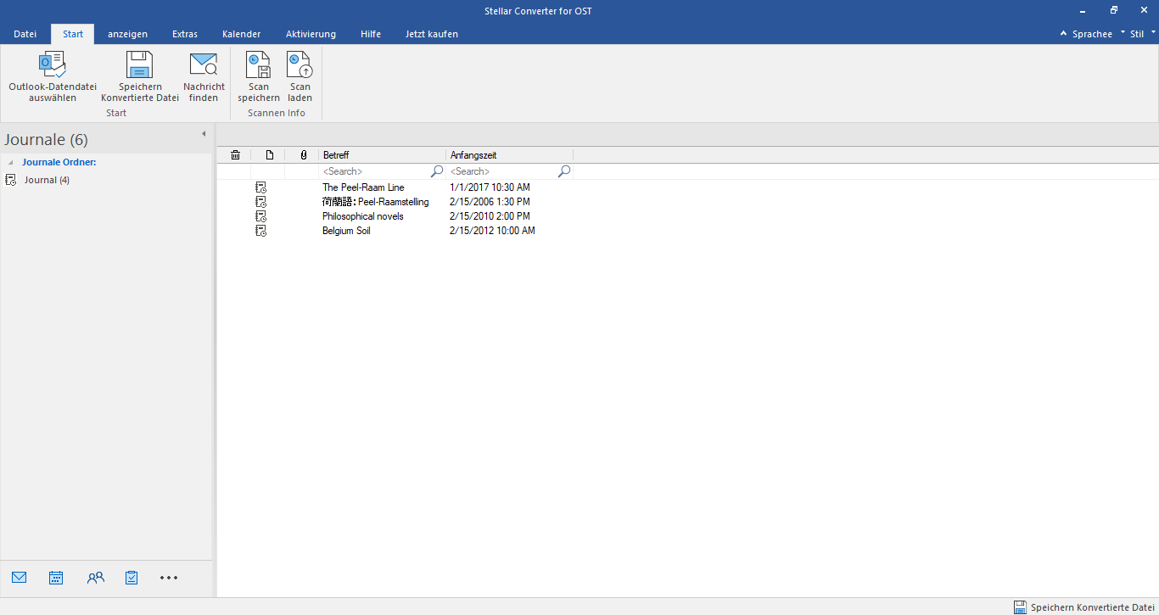Open the Stil dropdown
Image resolution: width=1159 pixels, height=615 pixels.
[1137, 34]
